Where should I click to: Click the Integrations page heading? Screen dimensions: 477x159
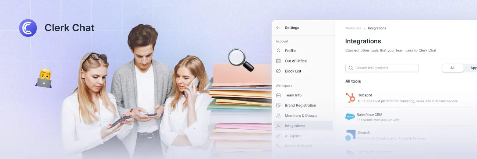(x=363, y=41)
